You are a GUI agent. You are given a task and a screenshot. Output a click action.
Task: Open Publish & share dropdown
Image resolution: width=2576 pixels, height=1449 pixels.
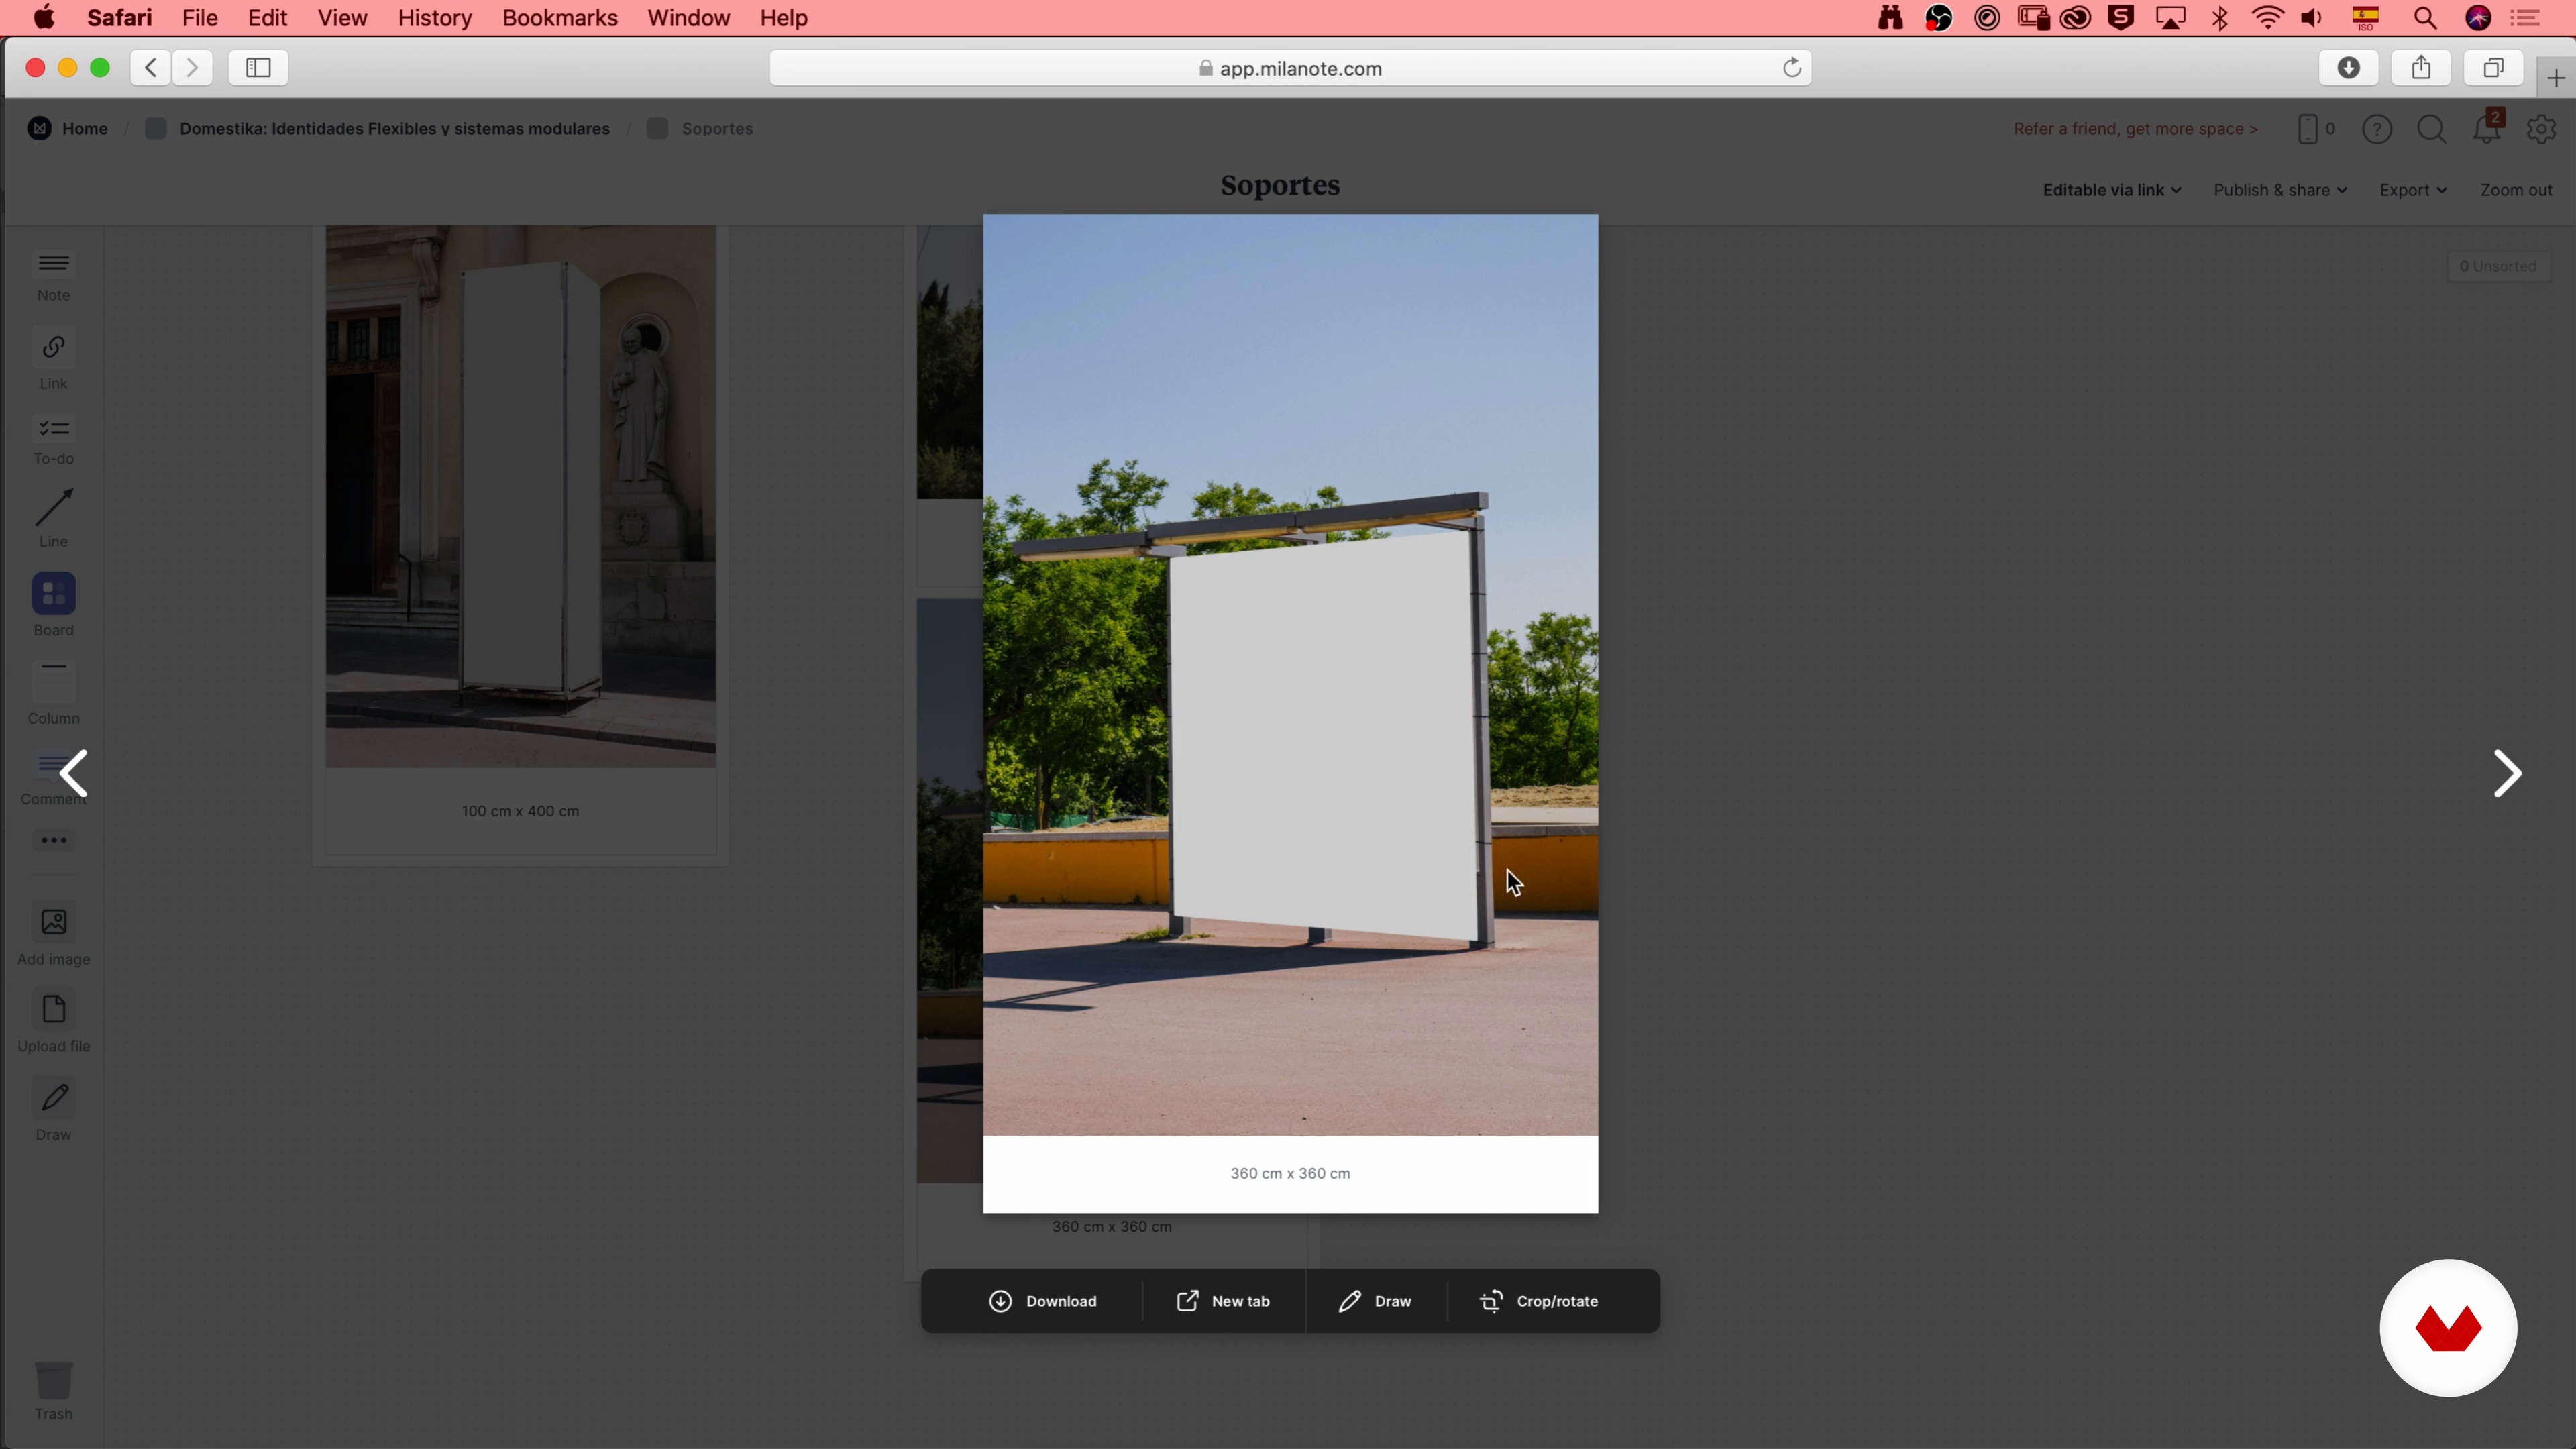coord(2279,190)
